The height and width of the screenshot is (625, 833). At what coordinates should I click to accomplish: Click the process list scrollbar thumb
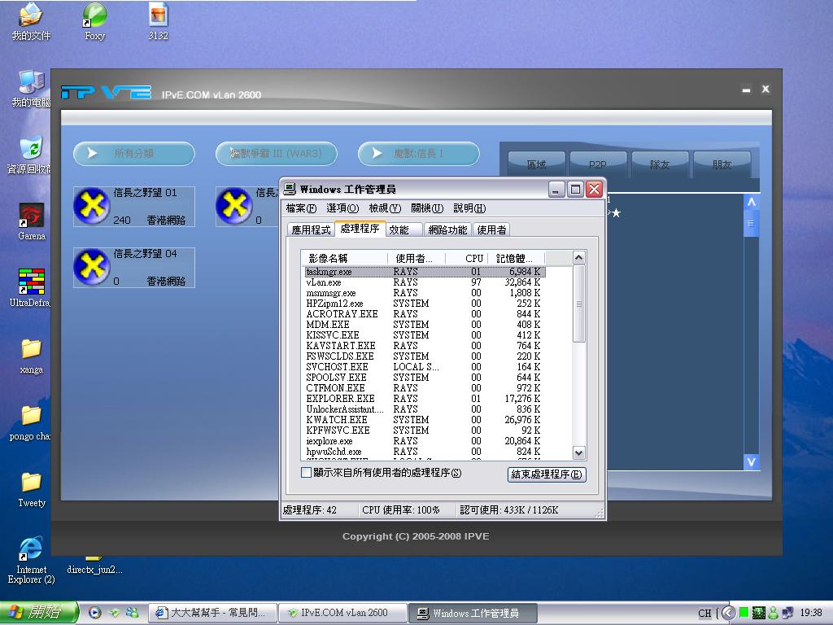pos(579,304)
